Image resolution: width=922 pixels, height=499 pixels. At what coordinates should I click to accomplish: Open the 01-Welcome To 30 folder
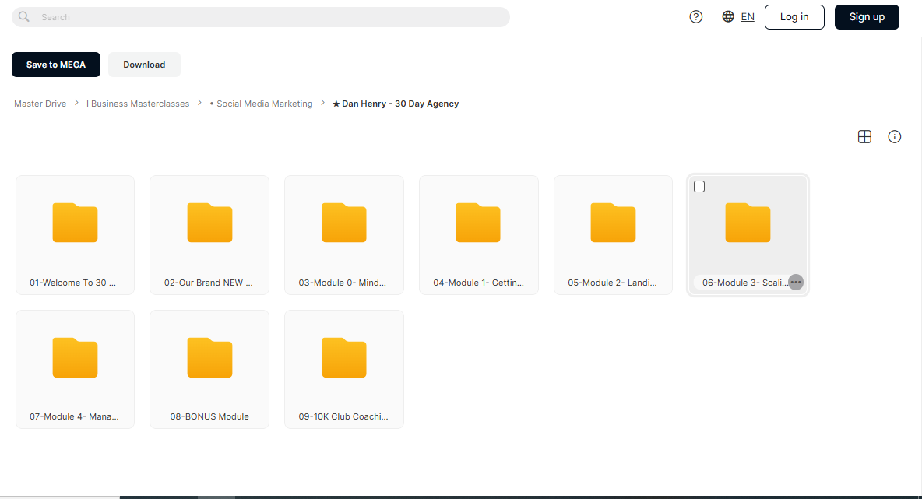(75, 235)
